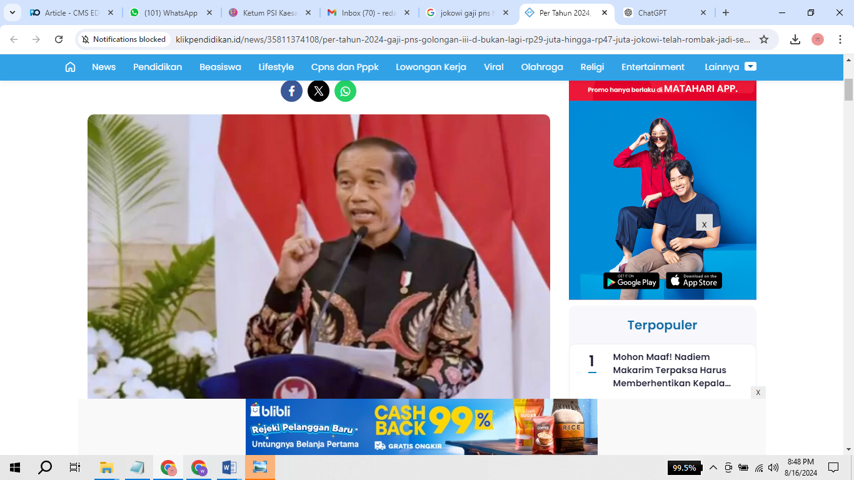
Task: Go back using browser back arrow
Action: click(x=14, y=39)
